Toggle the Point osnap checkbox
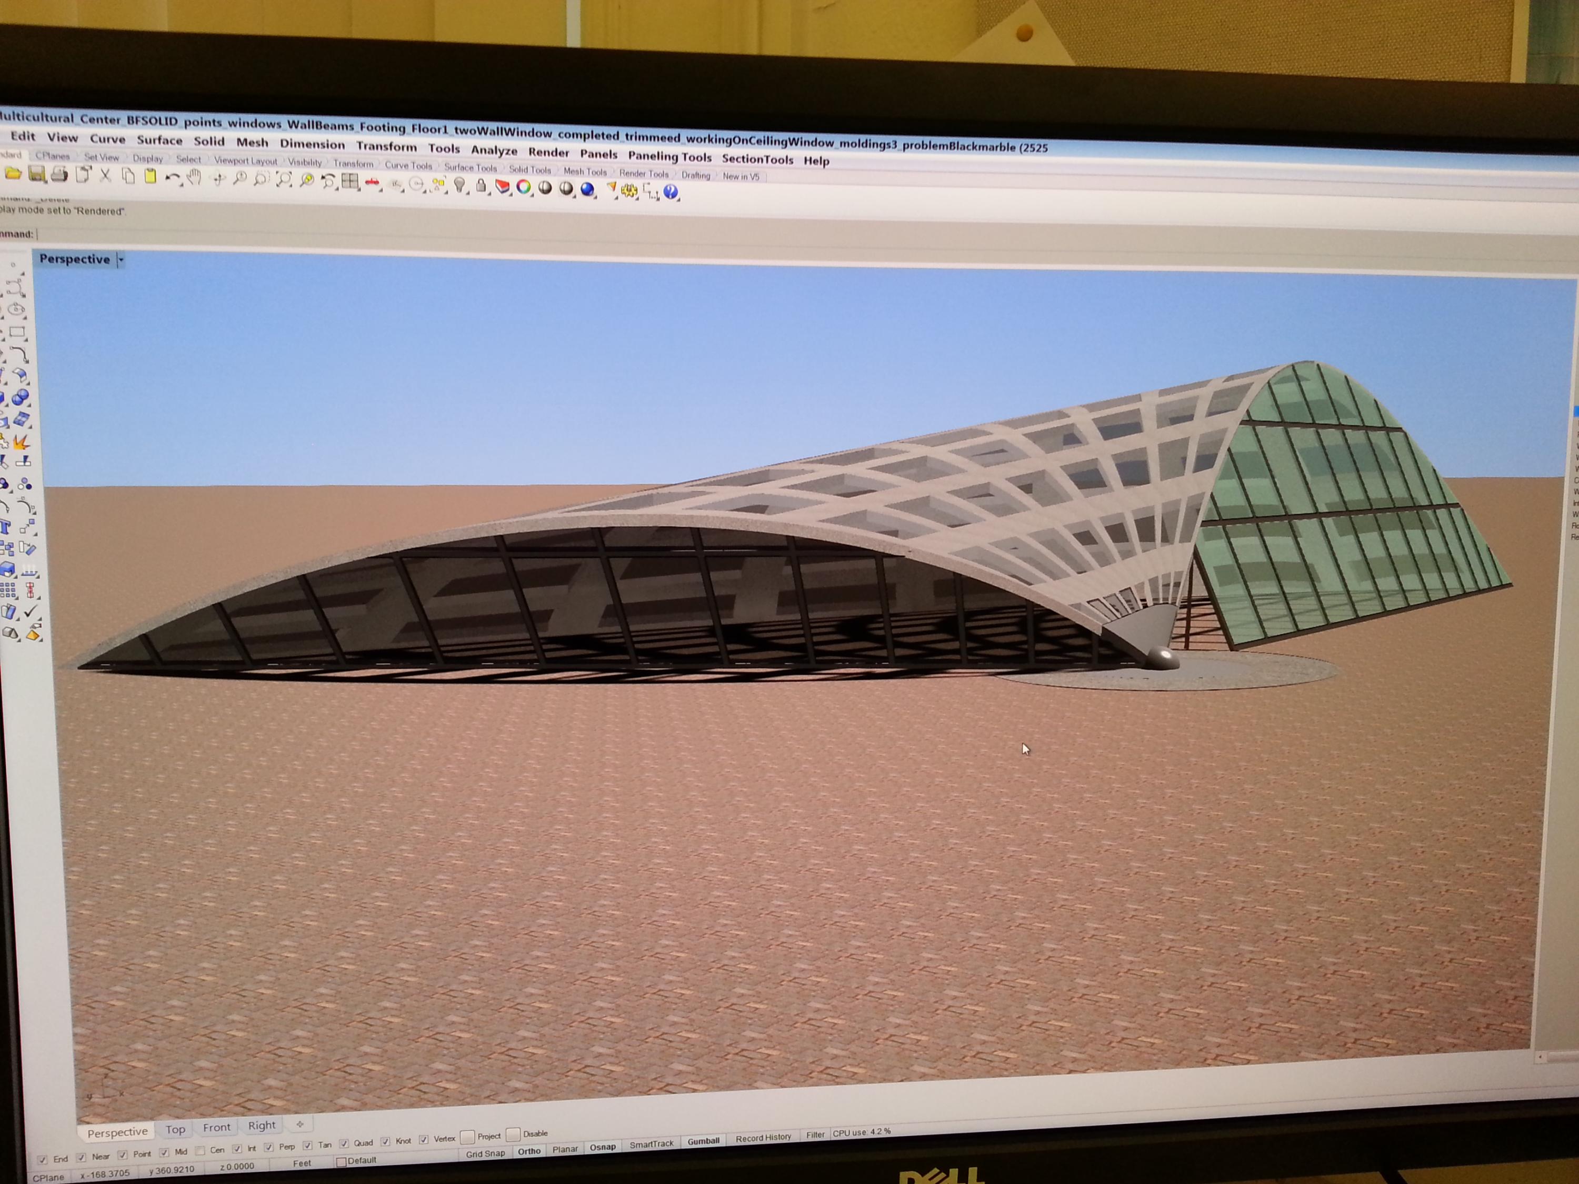 coord(123,1155)
